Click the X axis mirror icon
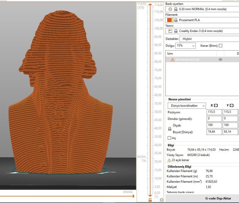Viewport: 239px width, 203px height. coord(216,105)
